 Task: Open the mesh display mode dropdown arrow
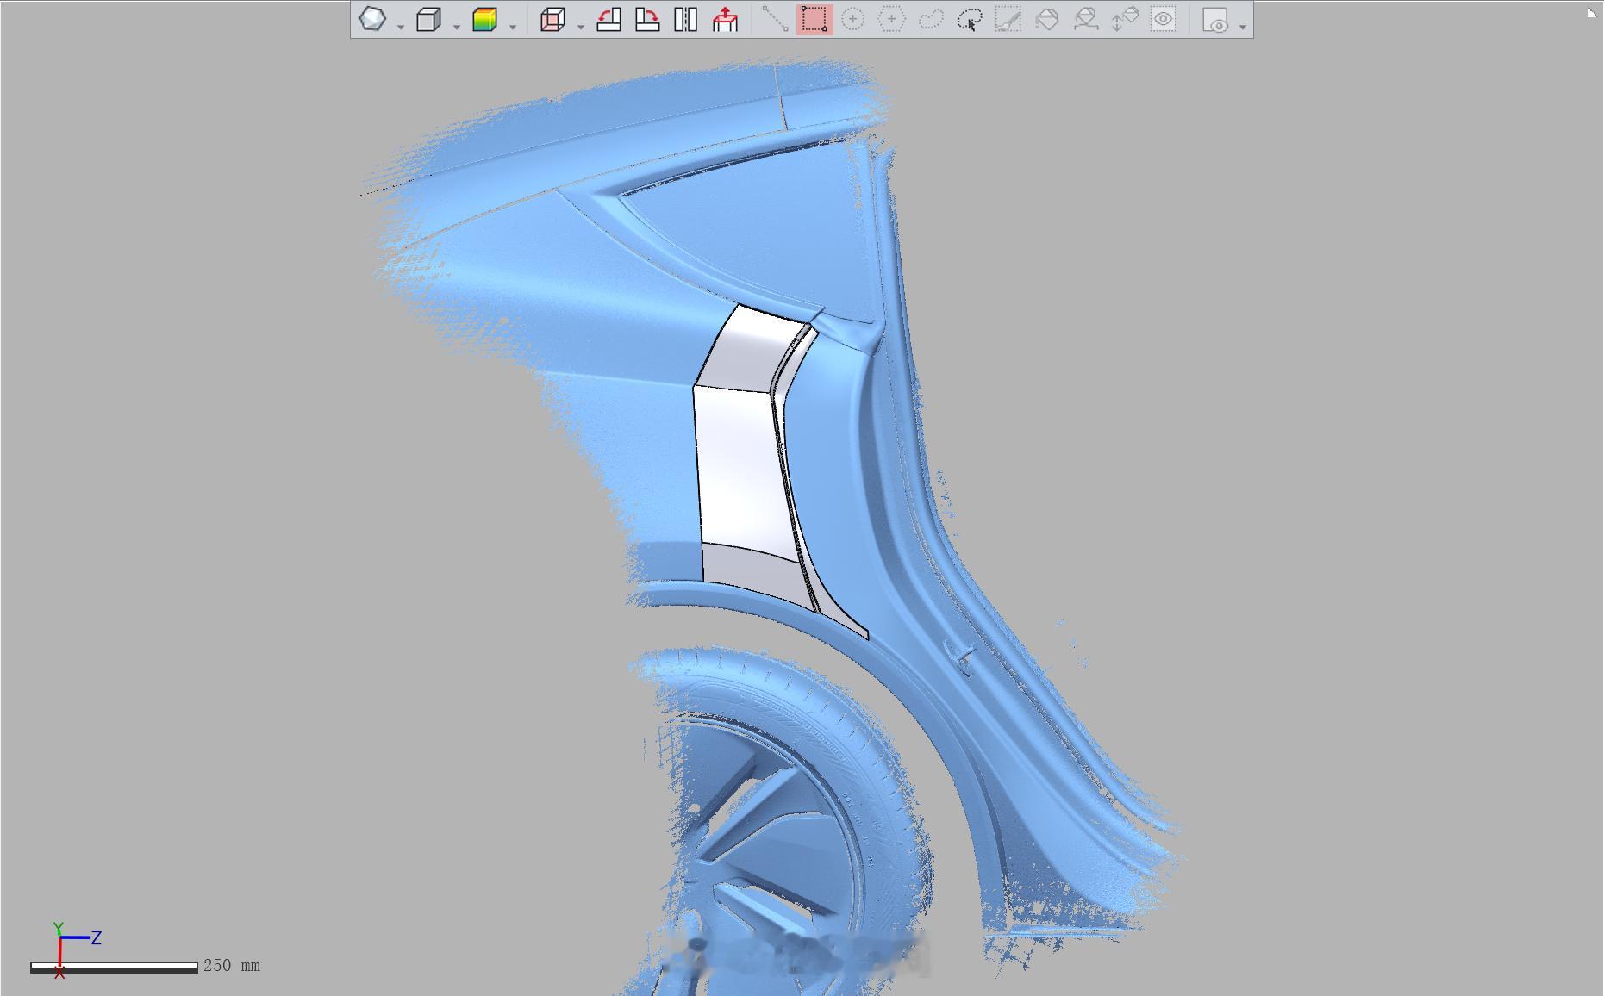(x=401, y=27)
